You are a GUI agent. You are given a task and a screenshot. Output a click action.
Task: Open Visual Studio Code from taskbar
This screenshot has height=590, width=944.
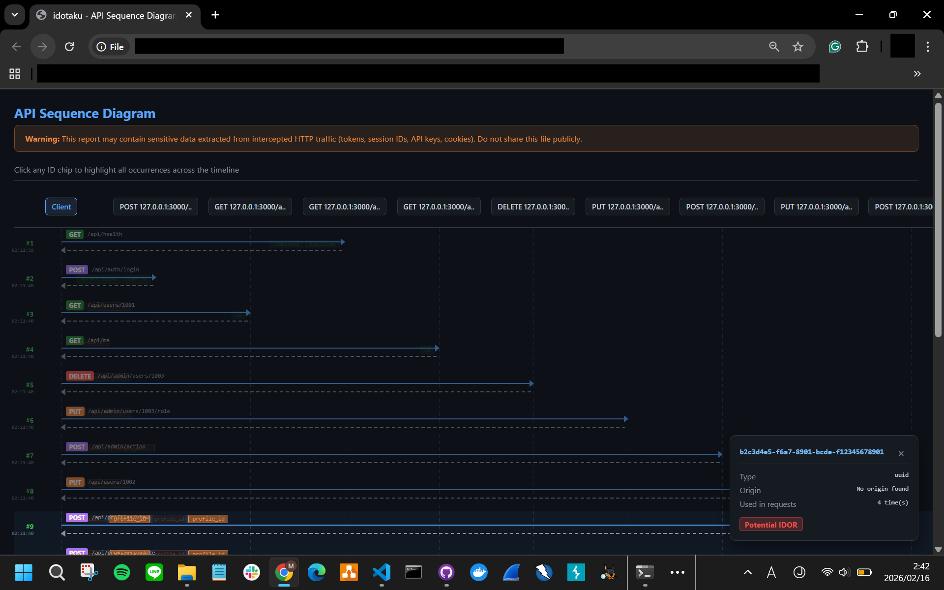click(x=381, y=572)
